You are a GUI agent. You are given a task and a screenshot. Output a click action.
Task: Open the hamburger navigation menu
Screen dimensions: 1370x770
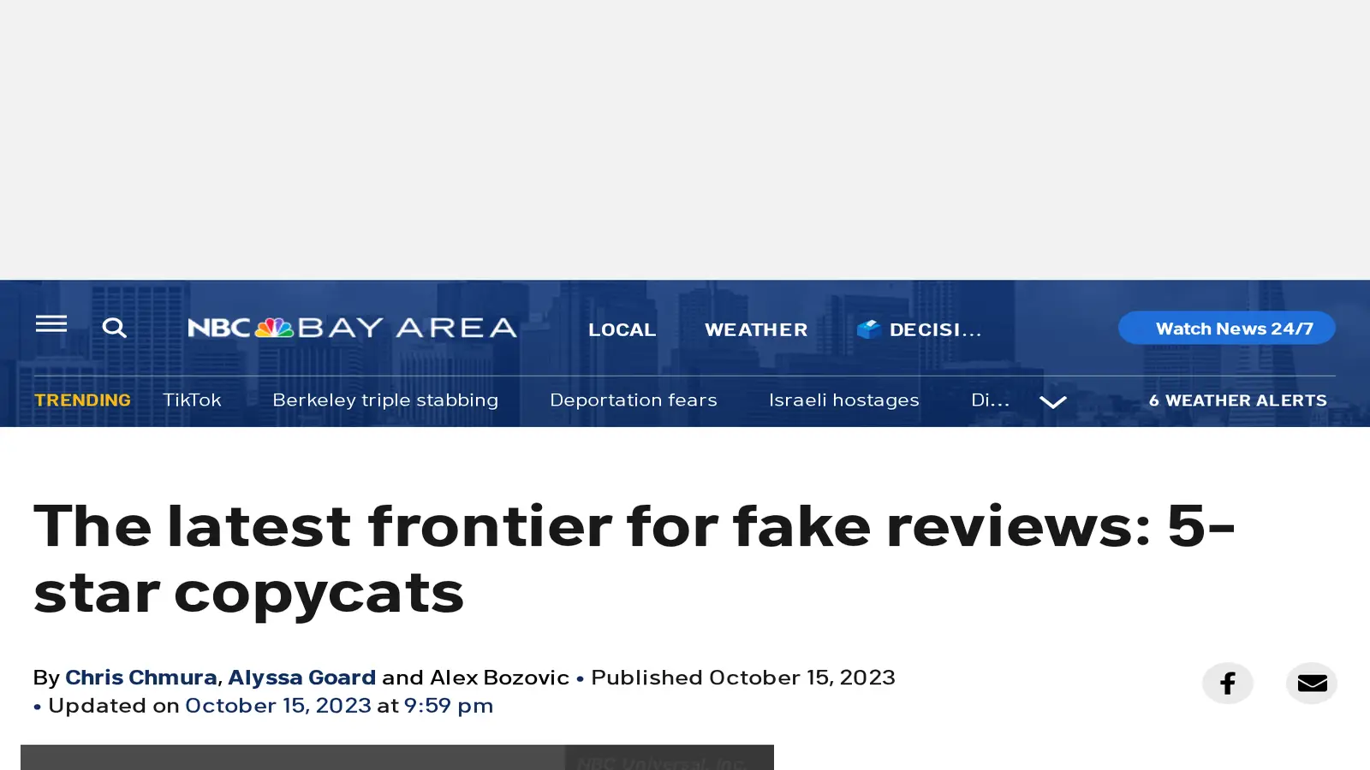click(51, 323)
